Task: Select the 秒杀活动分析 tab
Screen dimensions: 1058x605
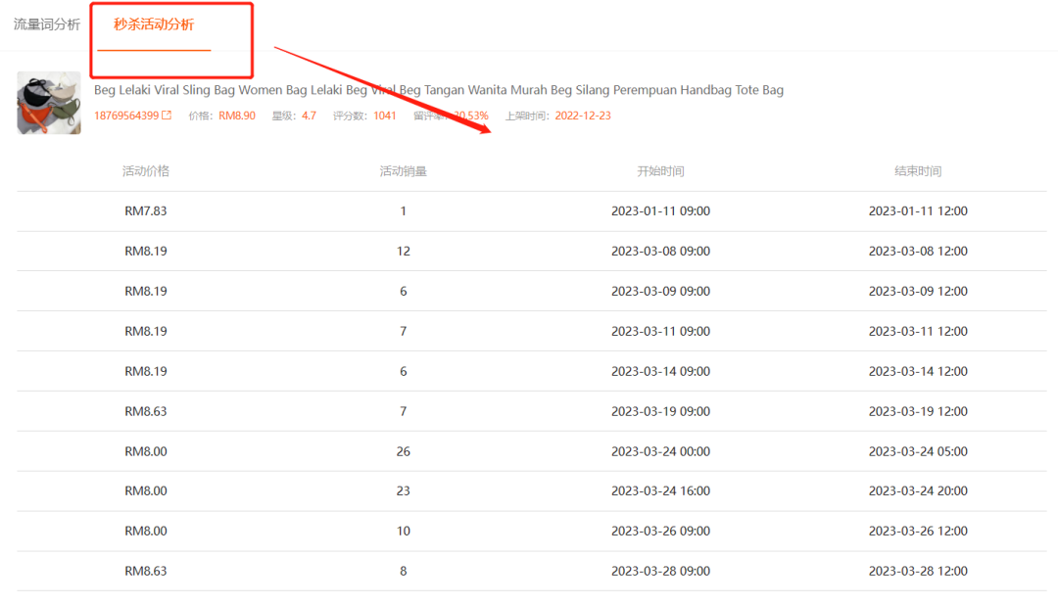Action: pyautogui.click(x=154, y=24)
